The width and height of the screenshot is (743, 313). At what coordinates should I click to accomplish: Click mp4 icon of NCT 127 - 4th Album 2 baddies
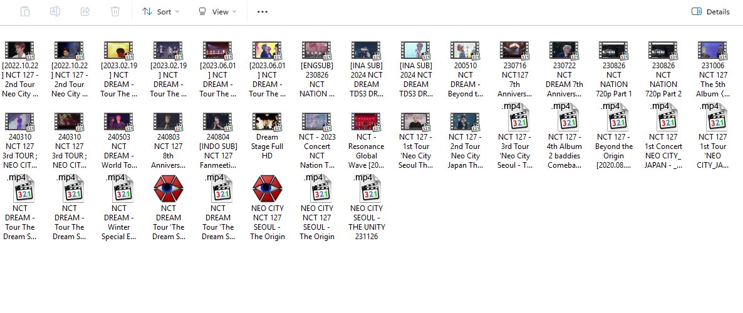click(566, 116)
